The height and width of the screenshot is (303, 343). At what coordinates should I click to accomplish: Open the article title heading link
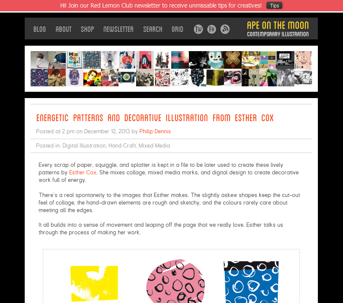point(155,118)
